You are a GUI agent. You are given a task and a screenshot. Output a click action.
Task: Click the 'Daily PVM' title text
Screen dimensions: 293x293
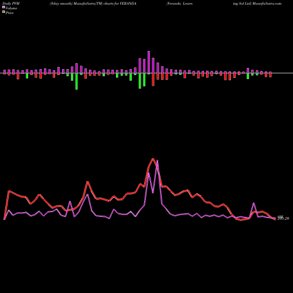(11, 4)
